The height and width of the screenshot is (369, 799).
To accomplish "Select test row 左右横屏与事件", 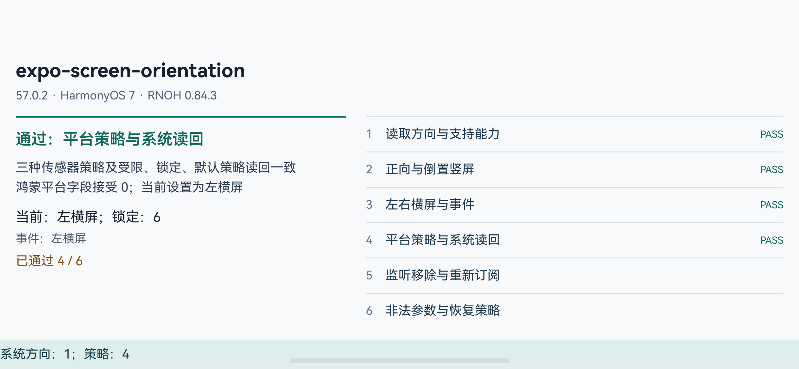I will (x=574, y=205).
